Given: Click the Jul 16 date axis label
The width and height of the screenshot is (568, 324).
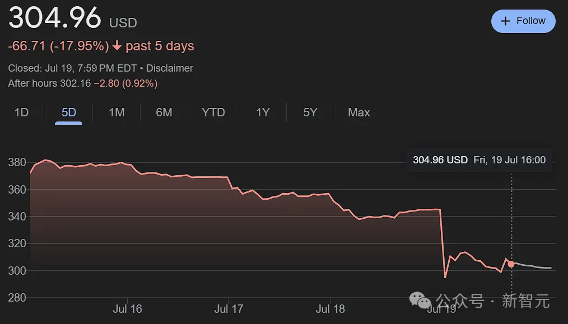Looking at the screenshot, I should click(127, 309).
